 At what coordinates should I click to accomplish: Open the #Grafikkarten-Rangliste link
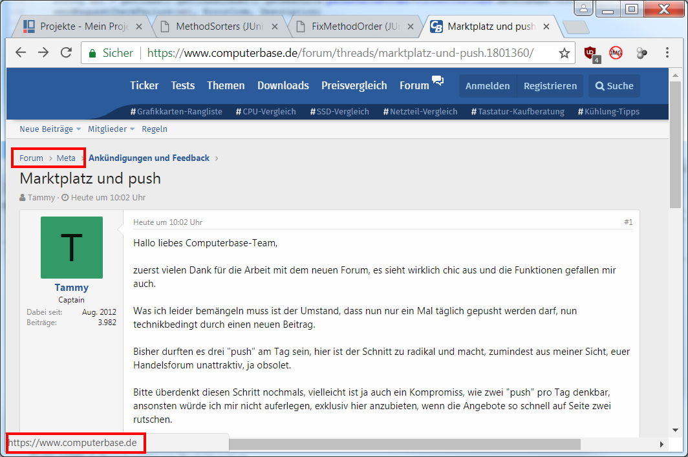click(177, 111)
